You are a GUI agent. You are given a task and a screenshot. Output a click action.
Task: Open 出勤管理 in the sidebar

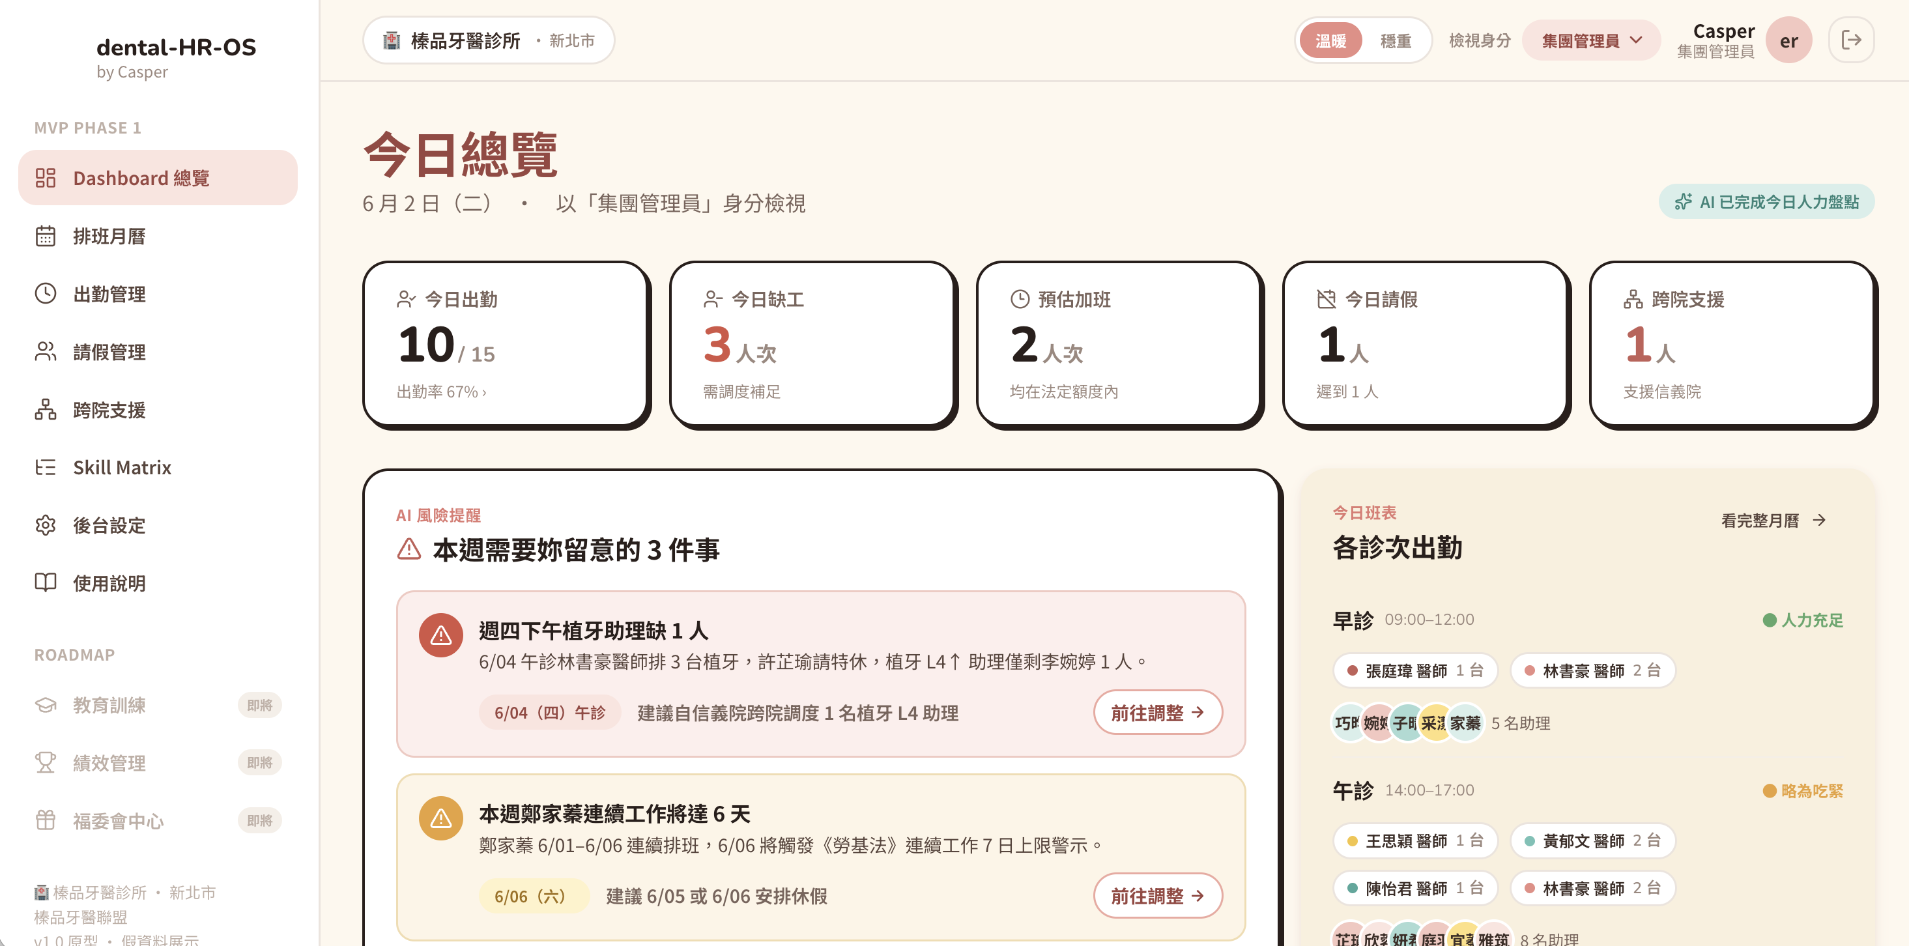click(158, 293)
